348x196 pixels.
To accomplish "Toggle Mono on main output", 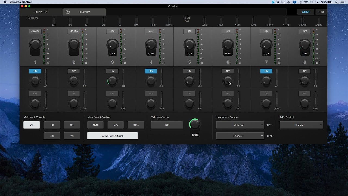I will point(136,125).
